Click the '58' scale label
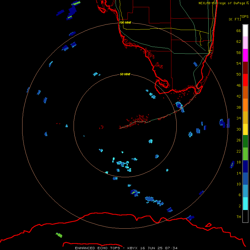 [x=239, y=52]
